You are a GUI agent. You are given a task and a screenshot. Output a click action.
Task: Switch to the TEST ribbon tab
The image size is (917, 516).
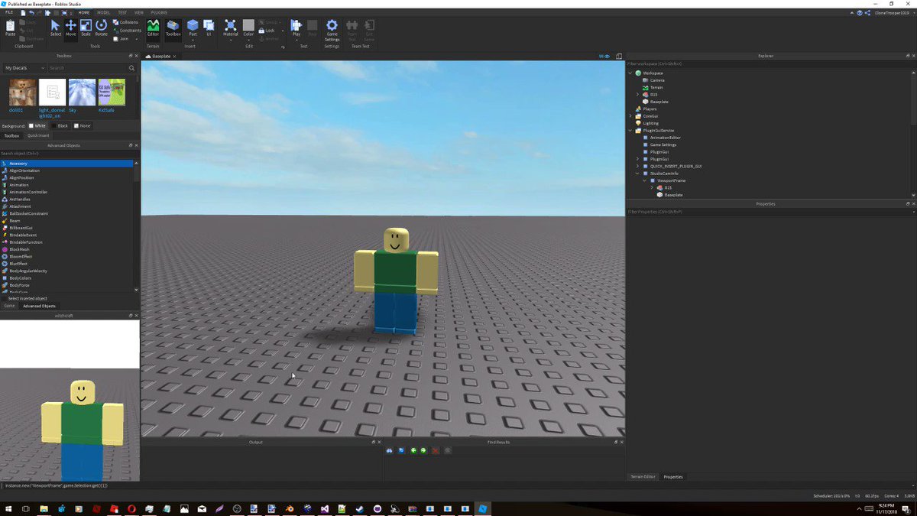pyautogui.click(x=122, y=13)
